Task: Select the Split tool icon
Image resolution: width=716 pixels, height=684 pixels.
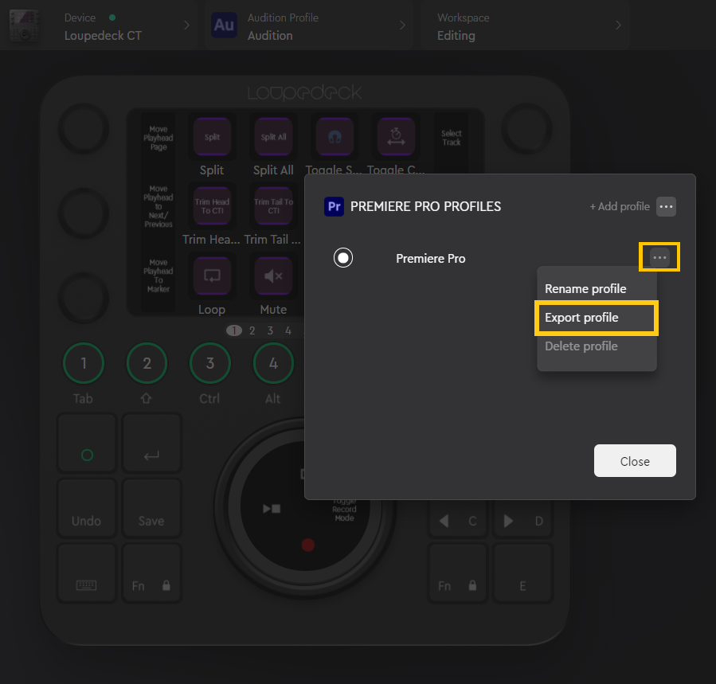Action: (x=212, y=136)
